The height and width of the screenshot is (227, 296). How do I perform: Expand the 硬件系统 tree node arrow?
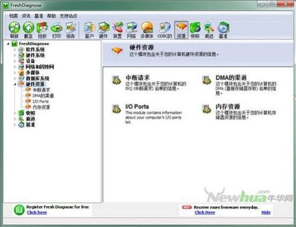(x=15, y=55)
